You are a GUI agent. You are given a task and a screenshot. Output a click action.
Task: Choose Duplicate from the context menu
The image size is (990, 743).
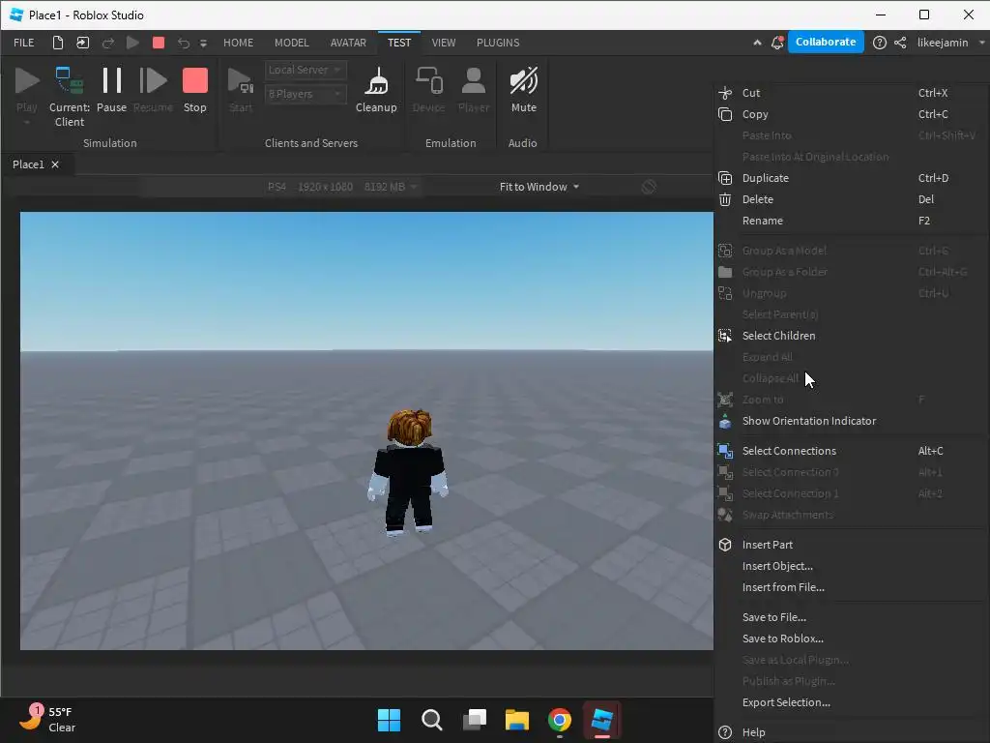(852, 178)
